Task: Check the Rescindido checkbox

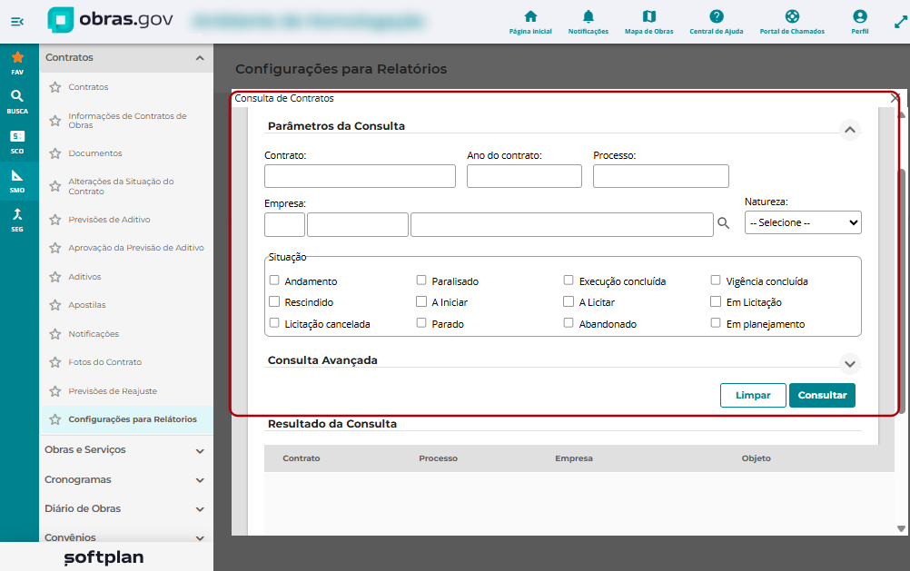Action: click(274, 301)
